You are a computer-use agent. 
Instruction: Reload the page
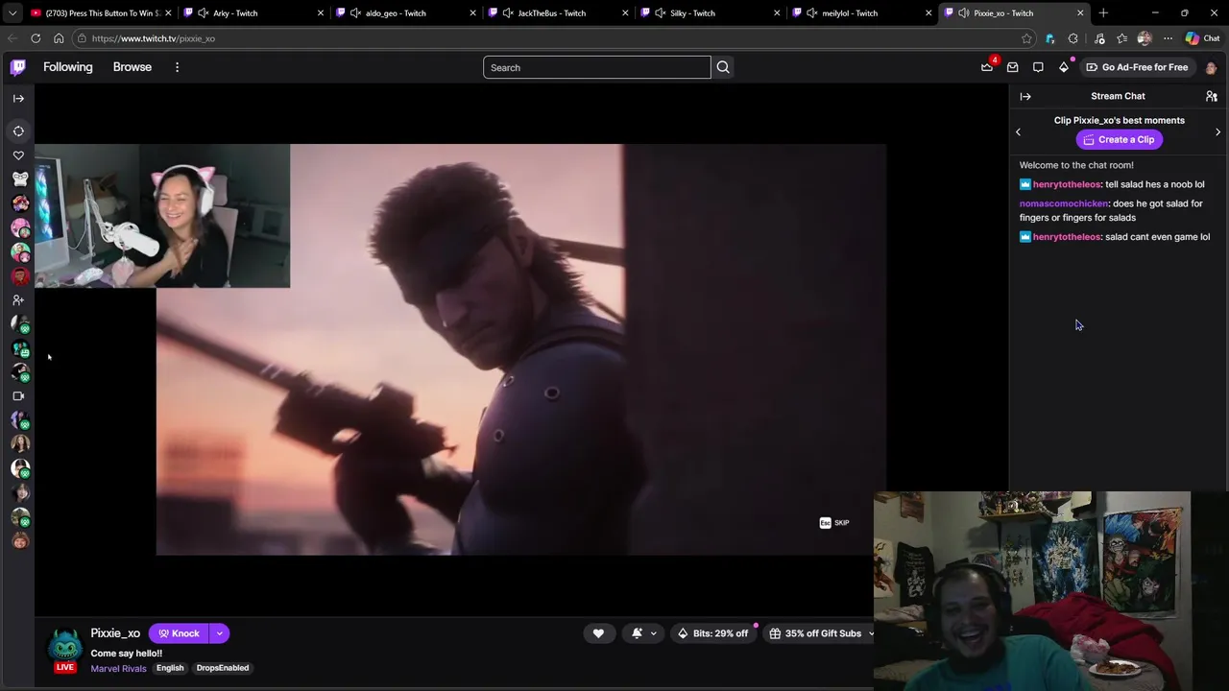36,38
